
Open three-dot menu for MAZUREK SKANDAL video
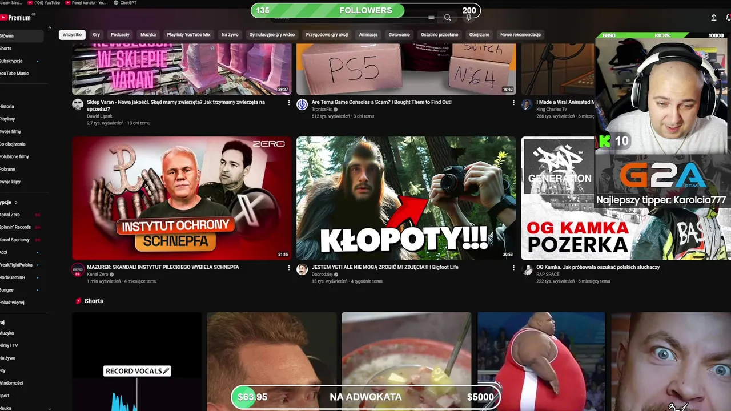click(288, 268)
